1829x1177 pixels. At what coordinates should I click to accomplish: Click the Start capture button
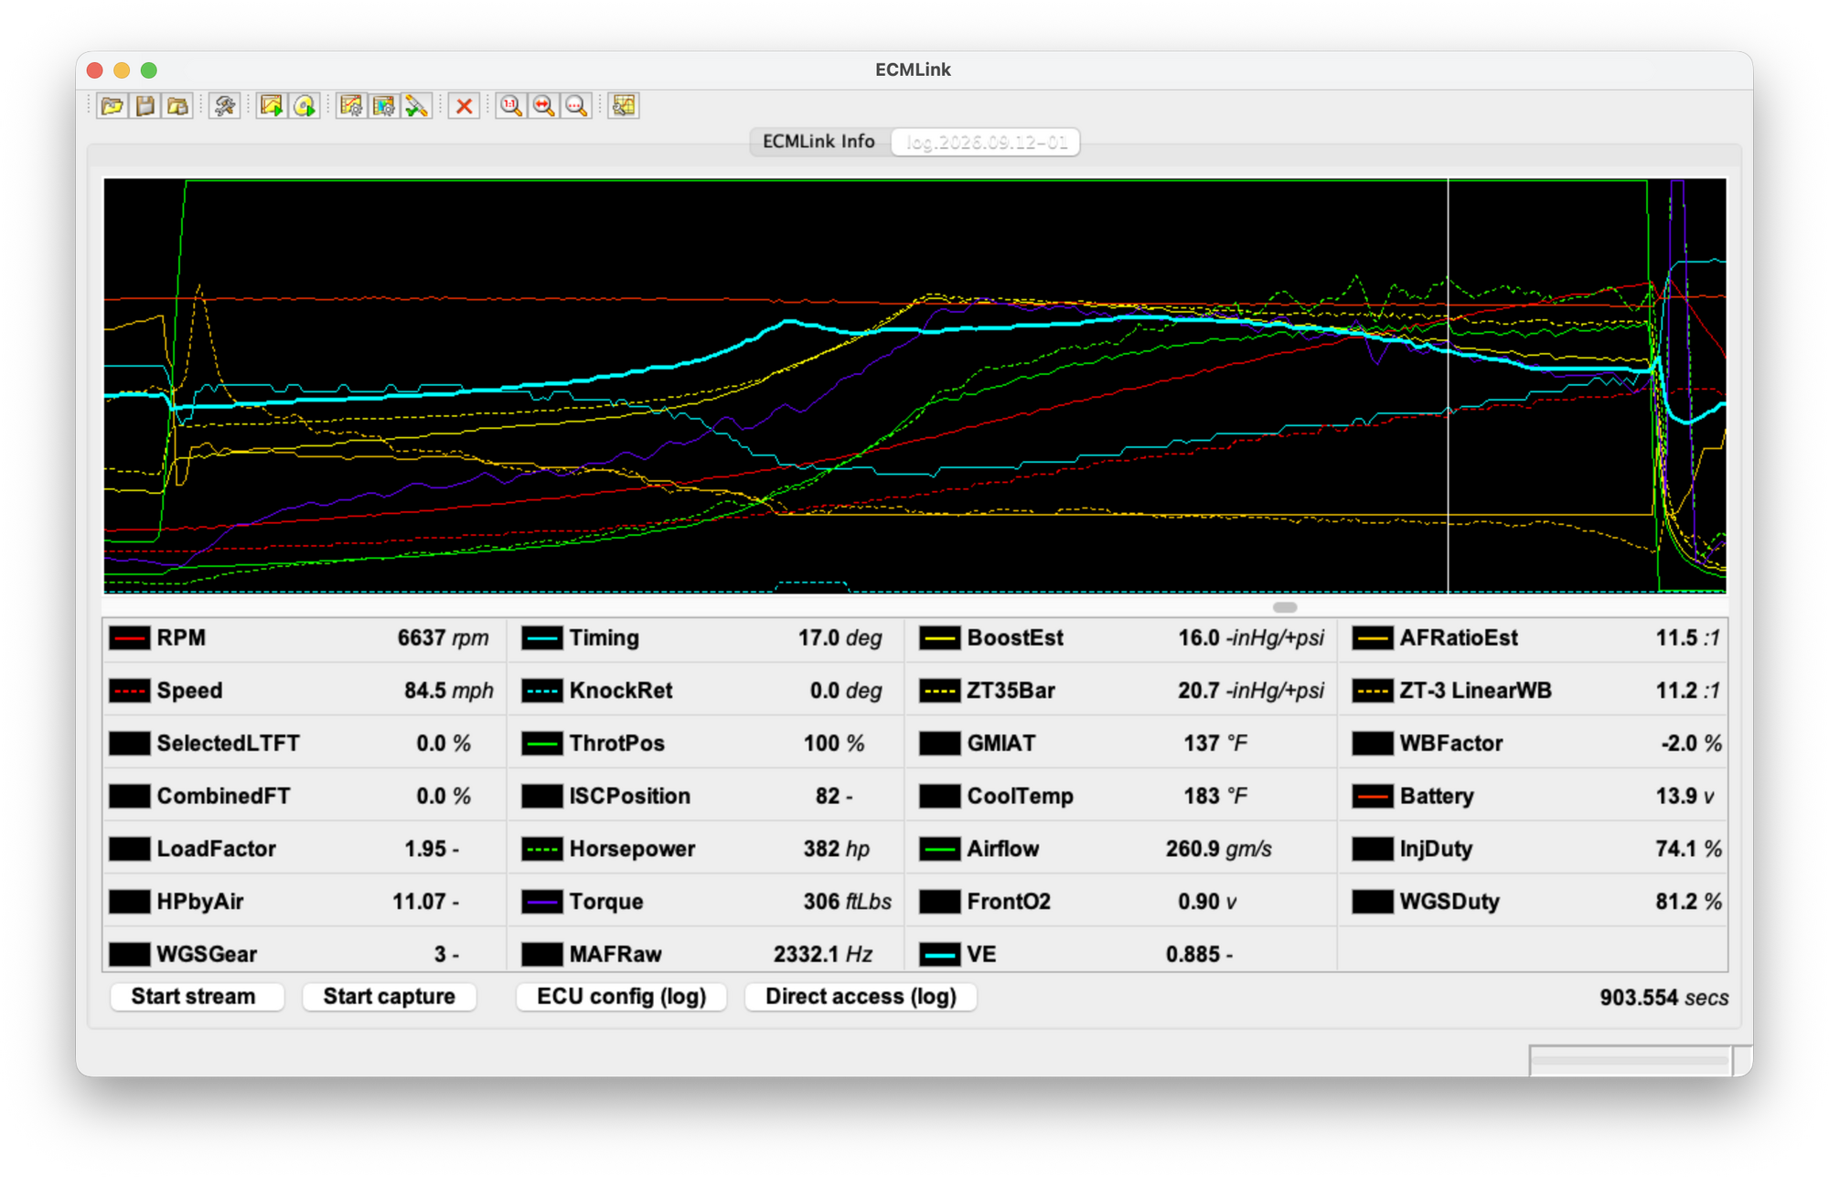390,997
